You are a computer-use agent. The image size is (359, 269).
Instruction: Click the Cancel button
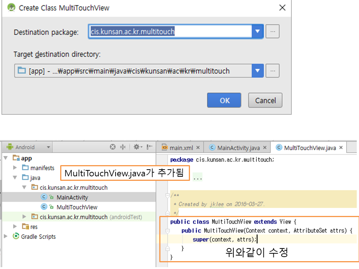[265, 100]
